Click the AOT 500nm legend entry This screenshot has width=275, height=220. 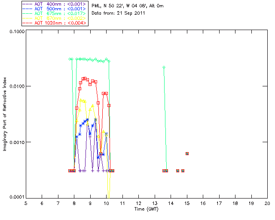(x=55, y=9)
